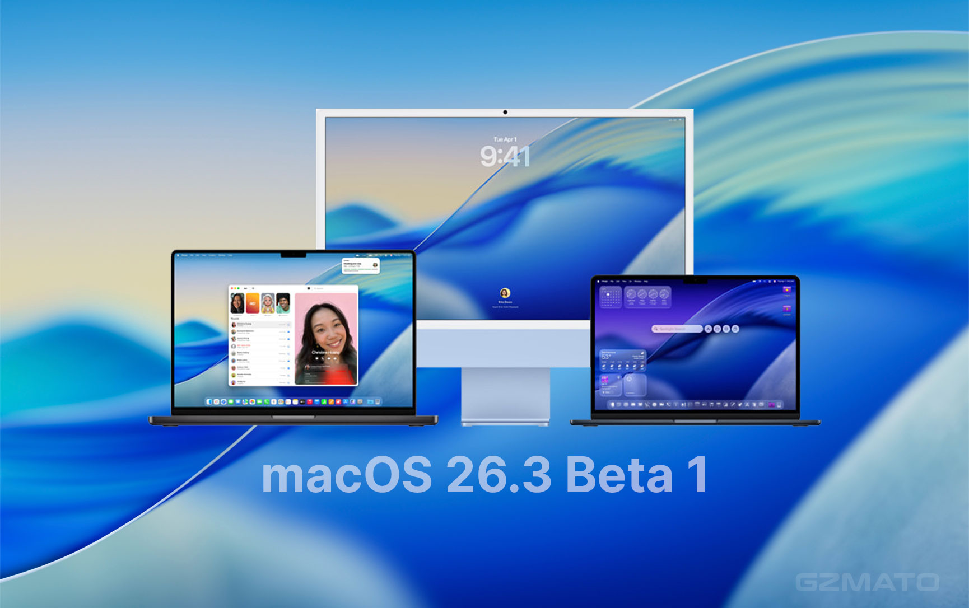This screenshot has height=608, width=969.
Task: Click the Downloads folder in the left MacBook dock
Action: [x=370, y=402]
